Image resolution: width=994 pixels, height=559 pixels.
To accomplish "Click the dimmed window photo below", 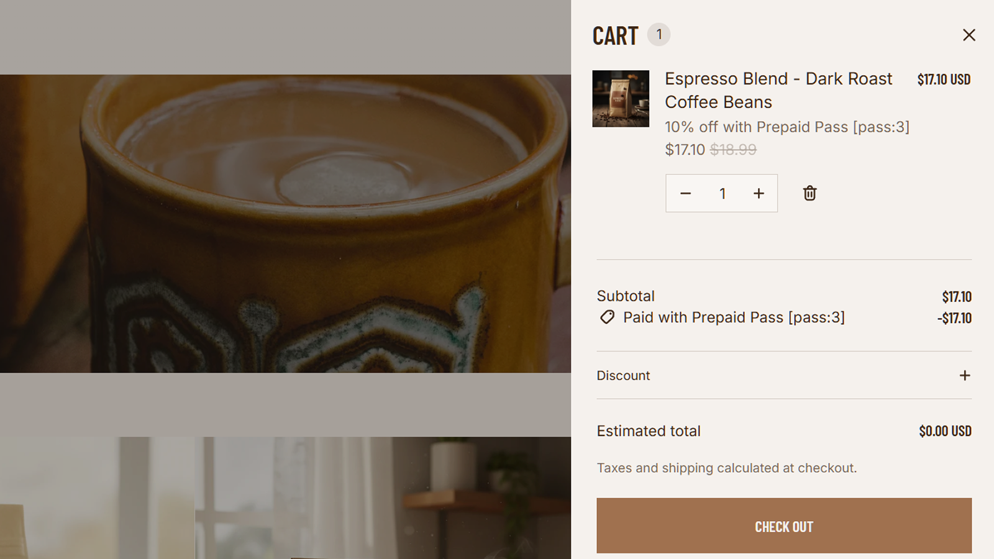I will click(x=383, y=498).
